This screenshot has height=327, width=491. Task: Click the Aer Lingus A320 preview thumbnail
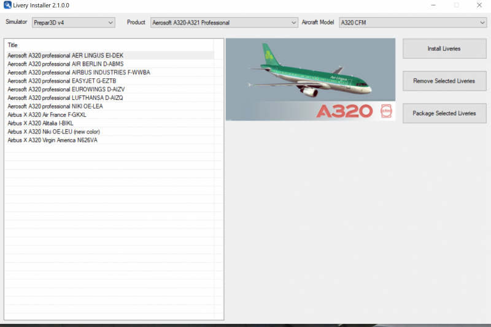click(311, 80)
